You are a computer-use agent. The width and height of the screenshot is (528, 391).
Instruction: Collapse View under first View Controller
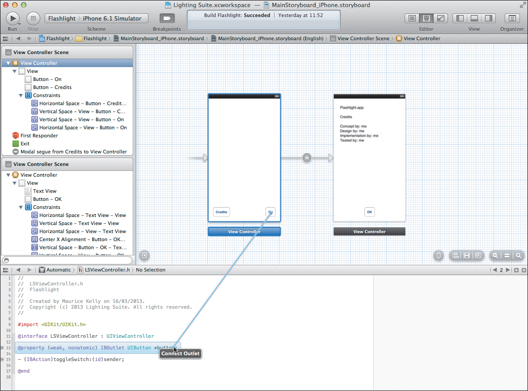14,71
